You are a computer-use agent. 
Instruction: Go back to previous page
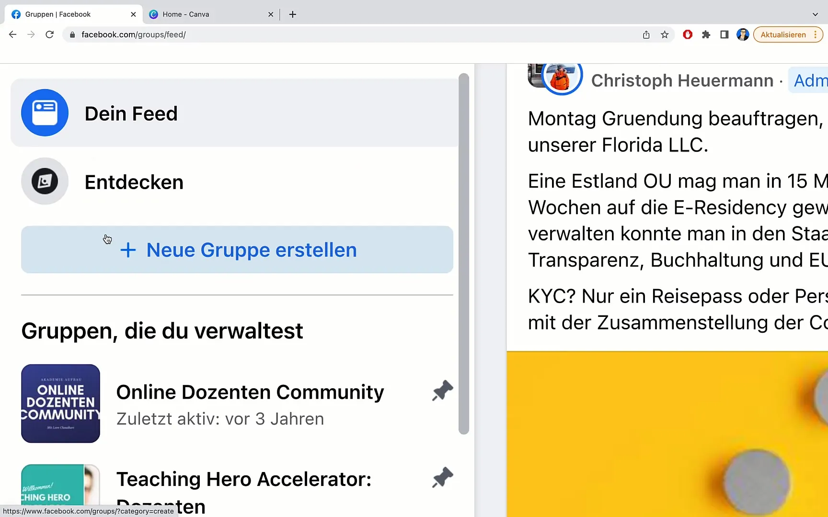pos(13,34)
